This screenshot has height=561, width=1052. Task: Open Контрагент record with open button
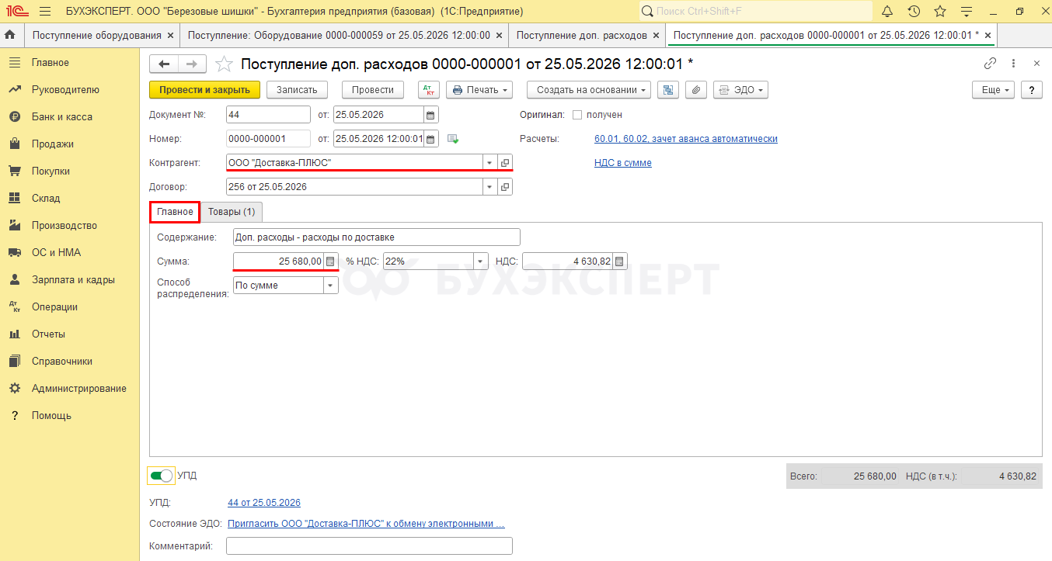(505, 163)
